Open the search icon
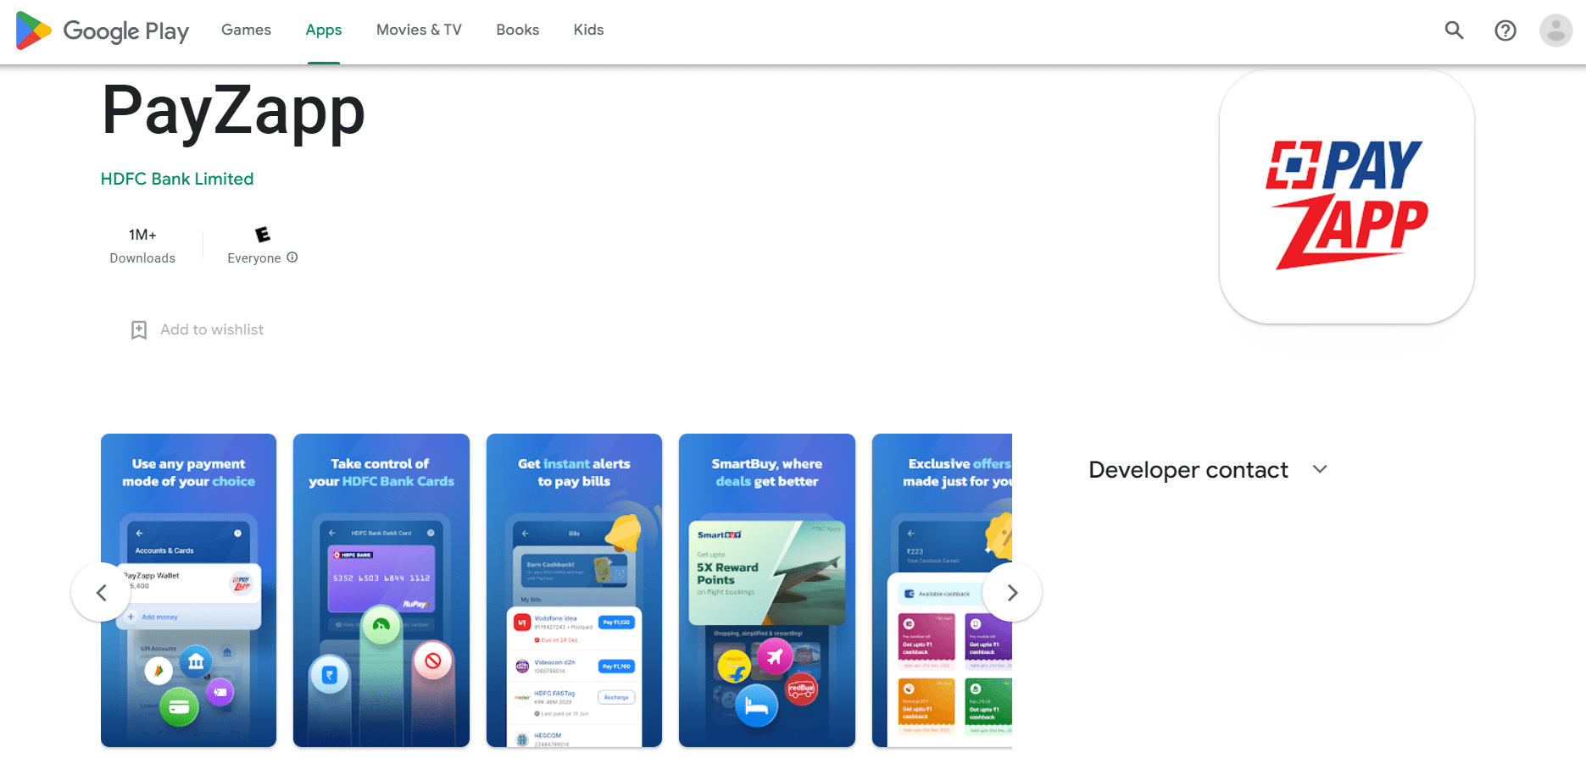The width and height of the screenshot is (1586, 758). [1455, 30]
